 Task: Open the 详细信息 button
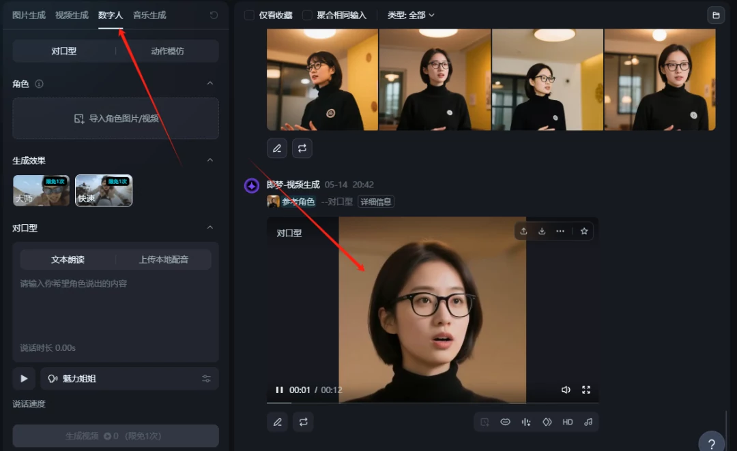[x=375, y=202]
